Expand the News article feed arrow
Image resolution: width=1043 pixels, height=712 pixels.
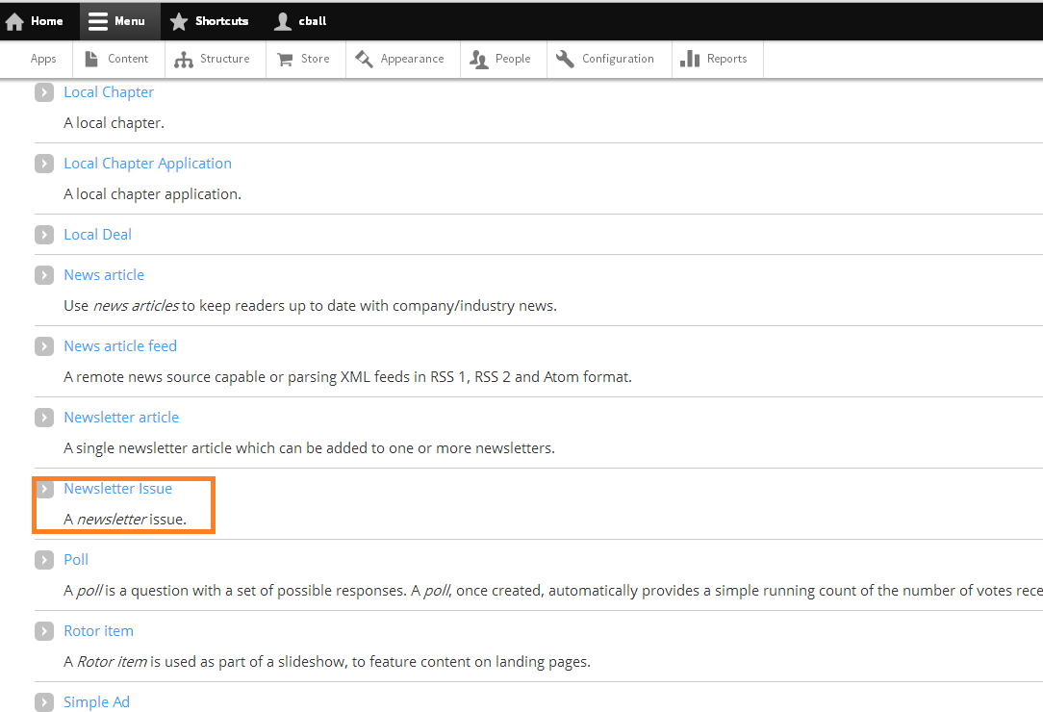pyautogui.click(x=44, y=346)
